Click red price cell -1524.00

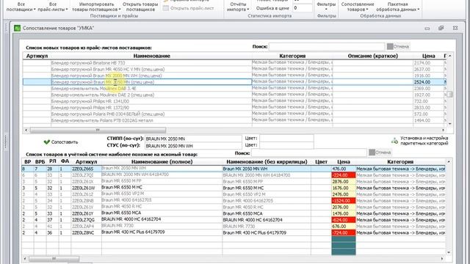pos(344,200)
